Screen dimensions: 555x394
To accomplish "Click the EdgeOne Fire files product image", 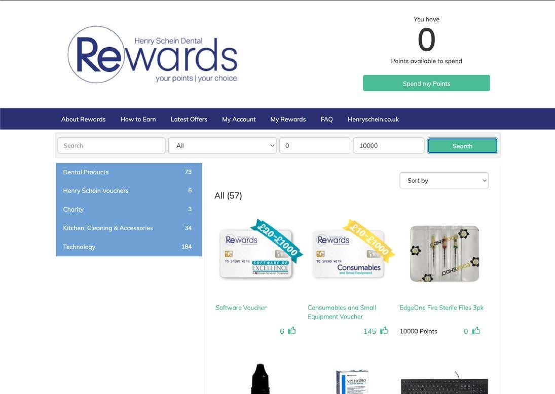I will point(445,254).
